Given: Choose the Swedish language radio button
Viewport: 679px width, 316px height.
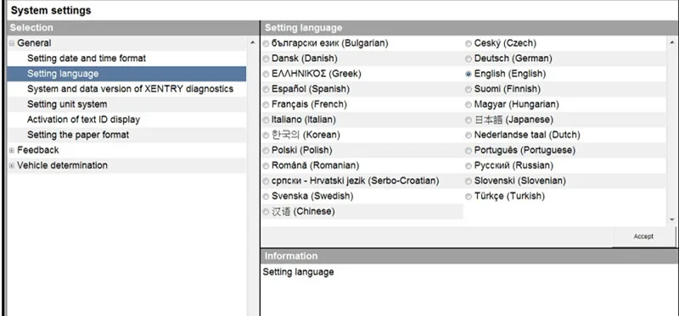Looking at the screenshot, I should pyautogui.click(x=266, y=197).
